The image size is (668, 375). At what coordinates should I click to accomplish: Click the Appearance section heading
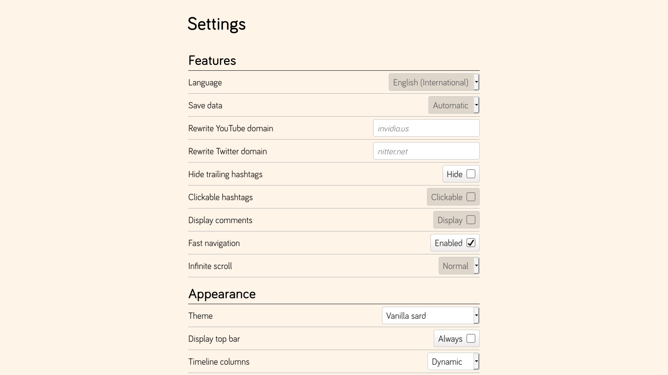(x=222, y=294)
